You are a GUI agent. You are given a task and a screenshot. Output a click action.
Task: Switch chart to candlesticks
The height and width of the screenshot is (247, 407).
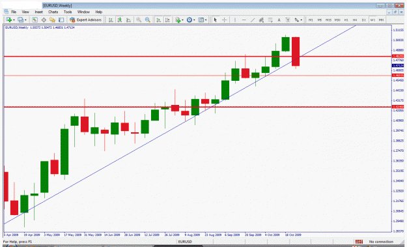[x=120, y=20]
